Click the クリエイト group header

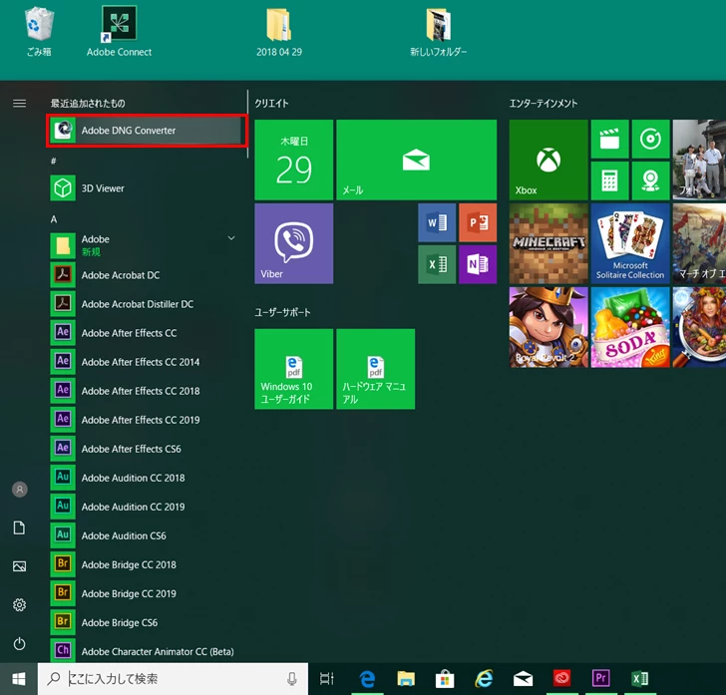(x=272, y=104)
